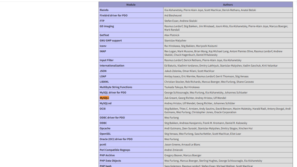This screenshot has width=297, height=167.
Task: Select ODBC driver for PDO cell
Action: click(131, 118)
